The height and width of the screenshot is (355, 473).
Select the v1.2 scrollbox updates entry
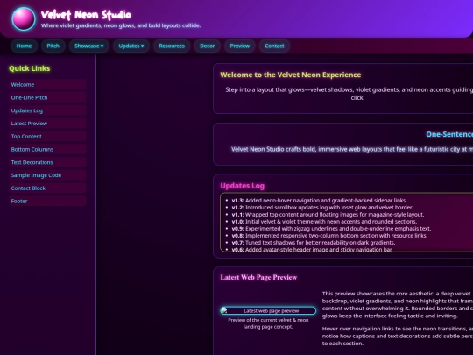coord(322,208)
